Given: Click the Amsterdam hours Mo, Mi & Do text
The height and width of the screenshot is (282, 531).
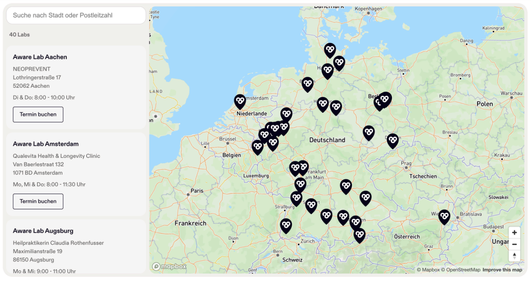Looking at the screenshot, I should (x=49, y=185).
